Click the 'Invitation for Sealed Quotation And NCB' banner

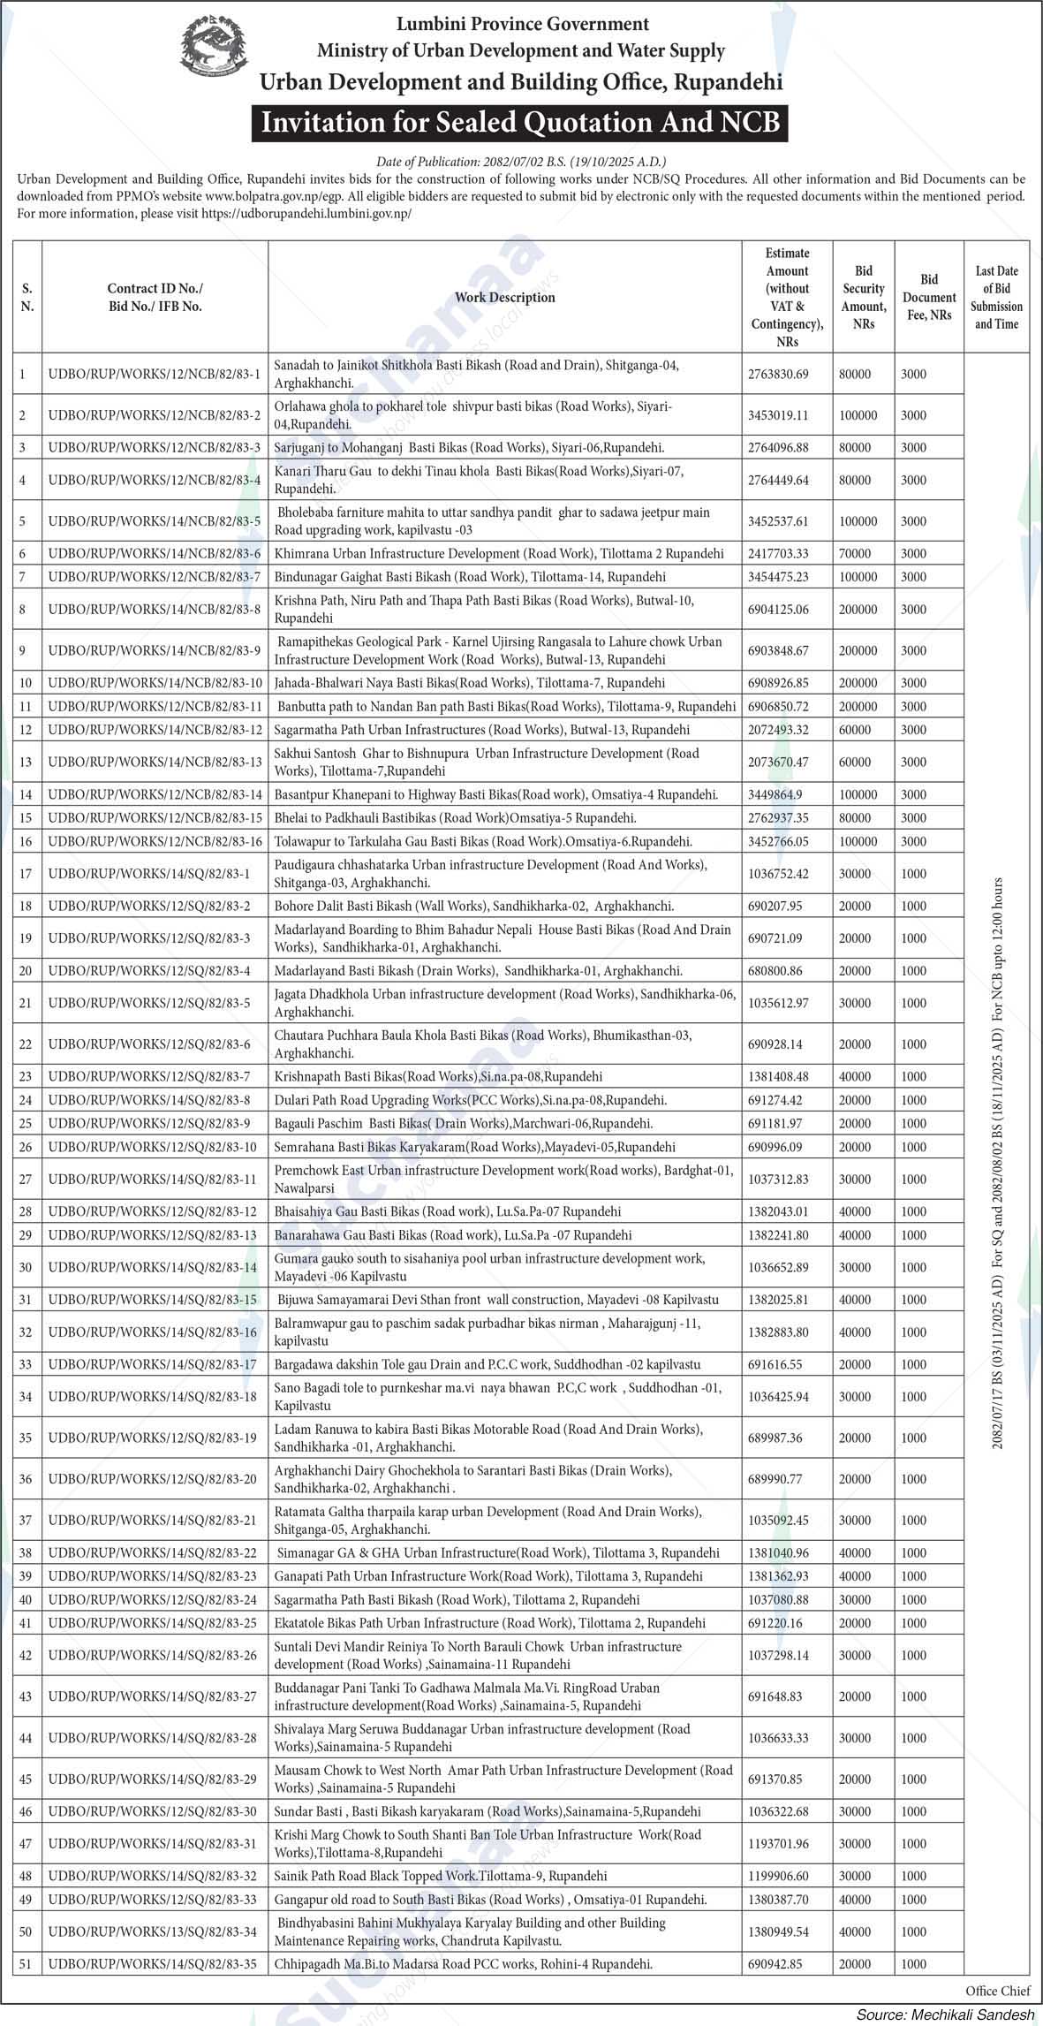[x=520, y=123]
